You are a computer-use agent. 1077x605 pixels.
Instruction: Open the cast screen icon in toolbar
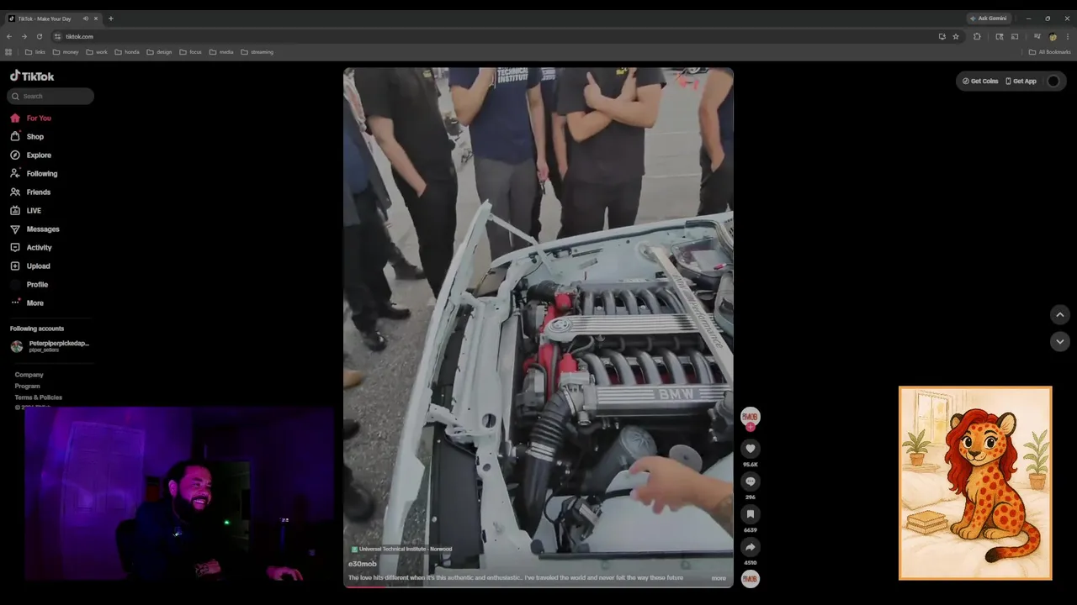(1015, 36)
